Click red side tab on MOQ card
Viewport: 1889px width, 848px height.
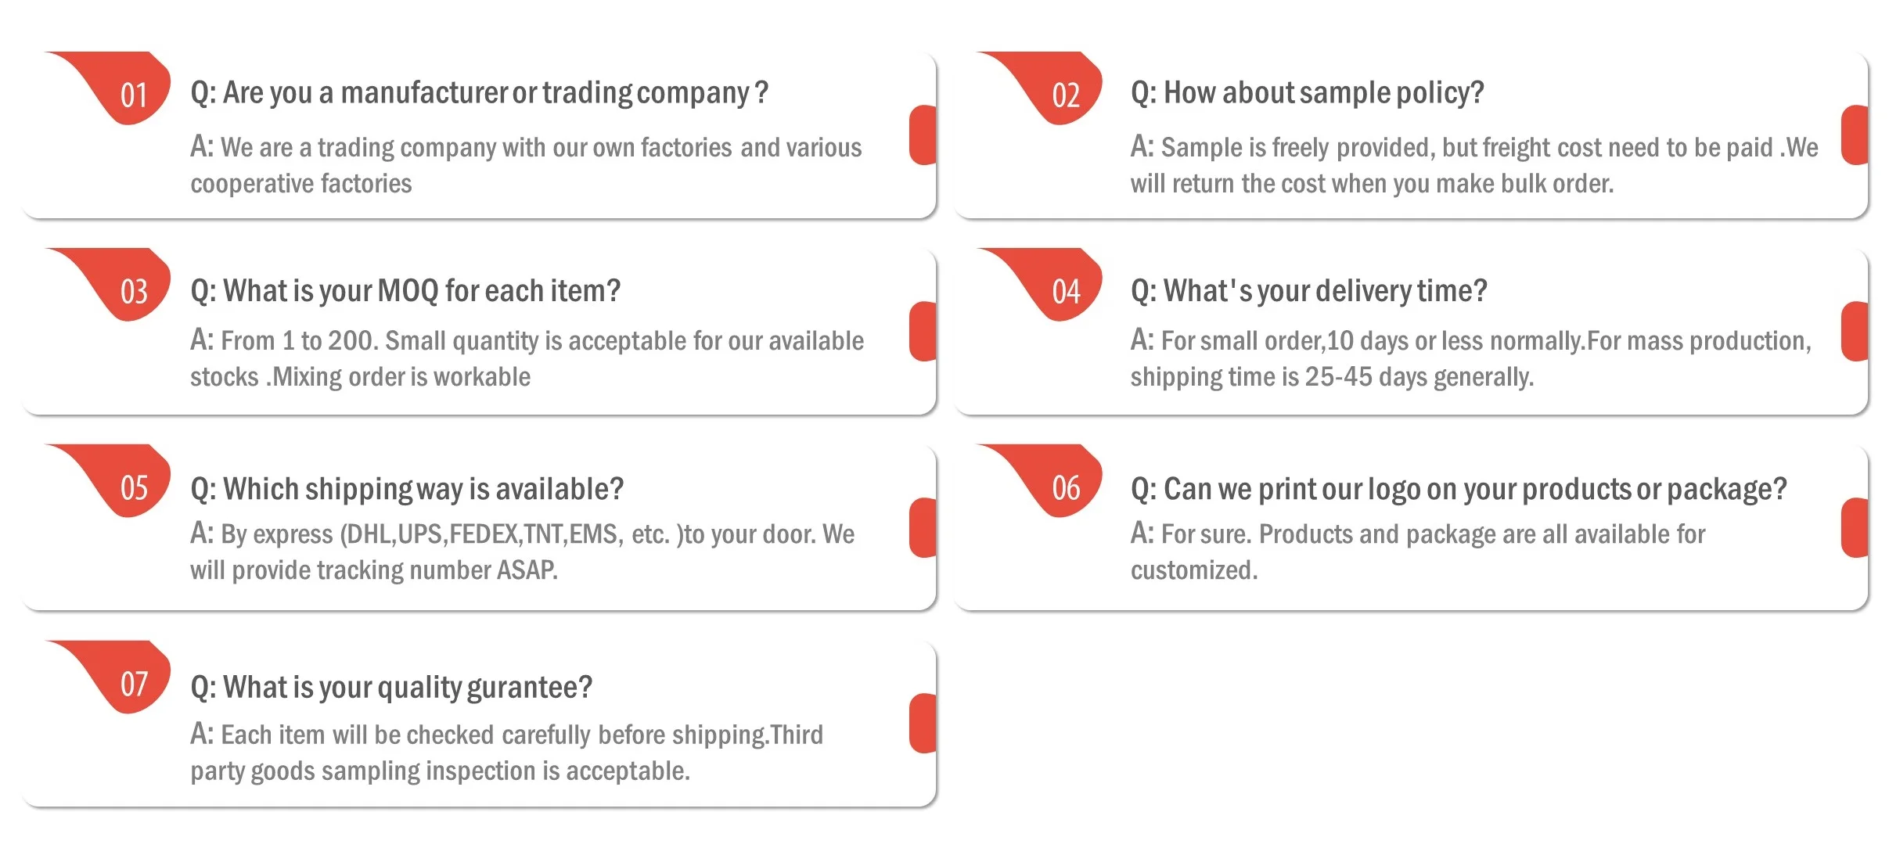923,331
